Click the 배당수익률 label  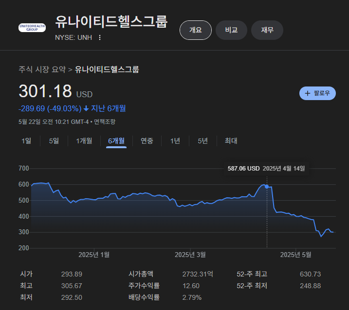pyautogui.click(x=144, y=297)
